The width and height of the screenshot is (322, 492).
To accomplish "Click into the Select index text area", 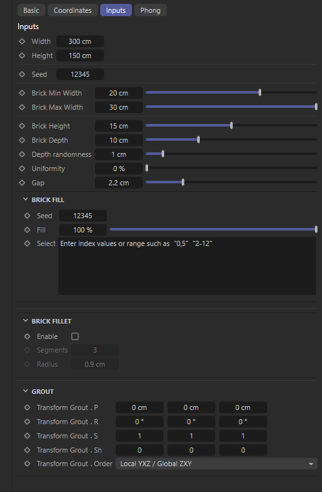I will pos(188,266).
